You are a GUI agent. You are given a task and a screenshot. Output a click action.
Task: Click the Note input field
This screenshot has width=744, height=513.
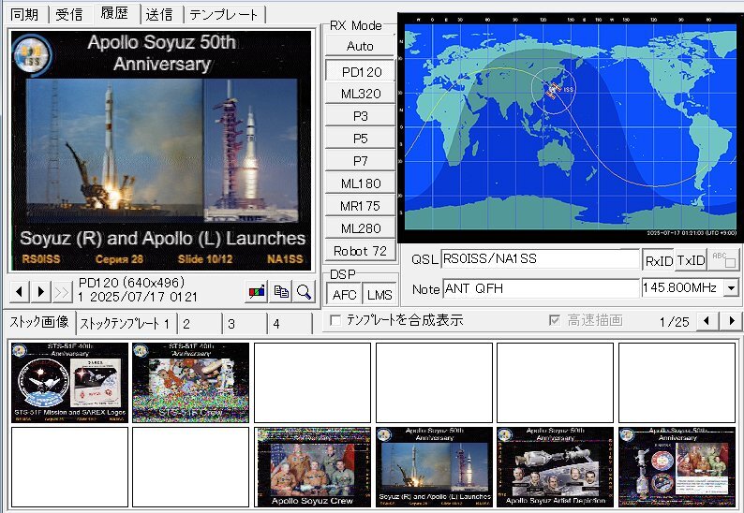[540, 288]
